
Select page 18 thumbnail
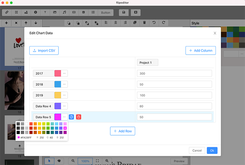14,91
